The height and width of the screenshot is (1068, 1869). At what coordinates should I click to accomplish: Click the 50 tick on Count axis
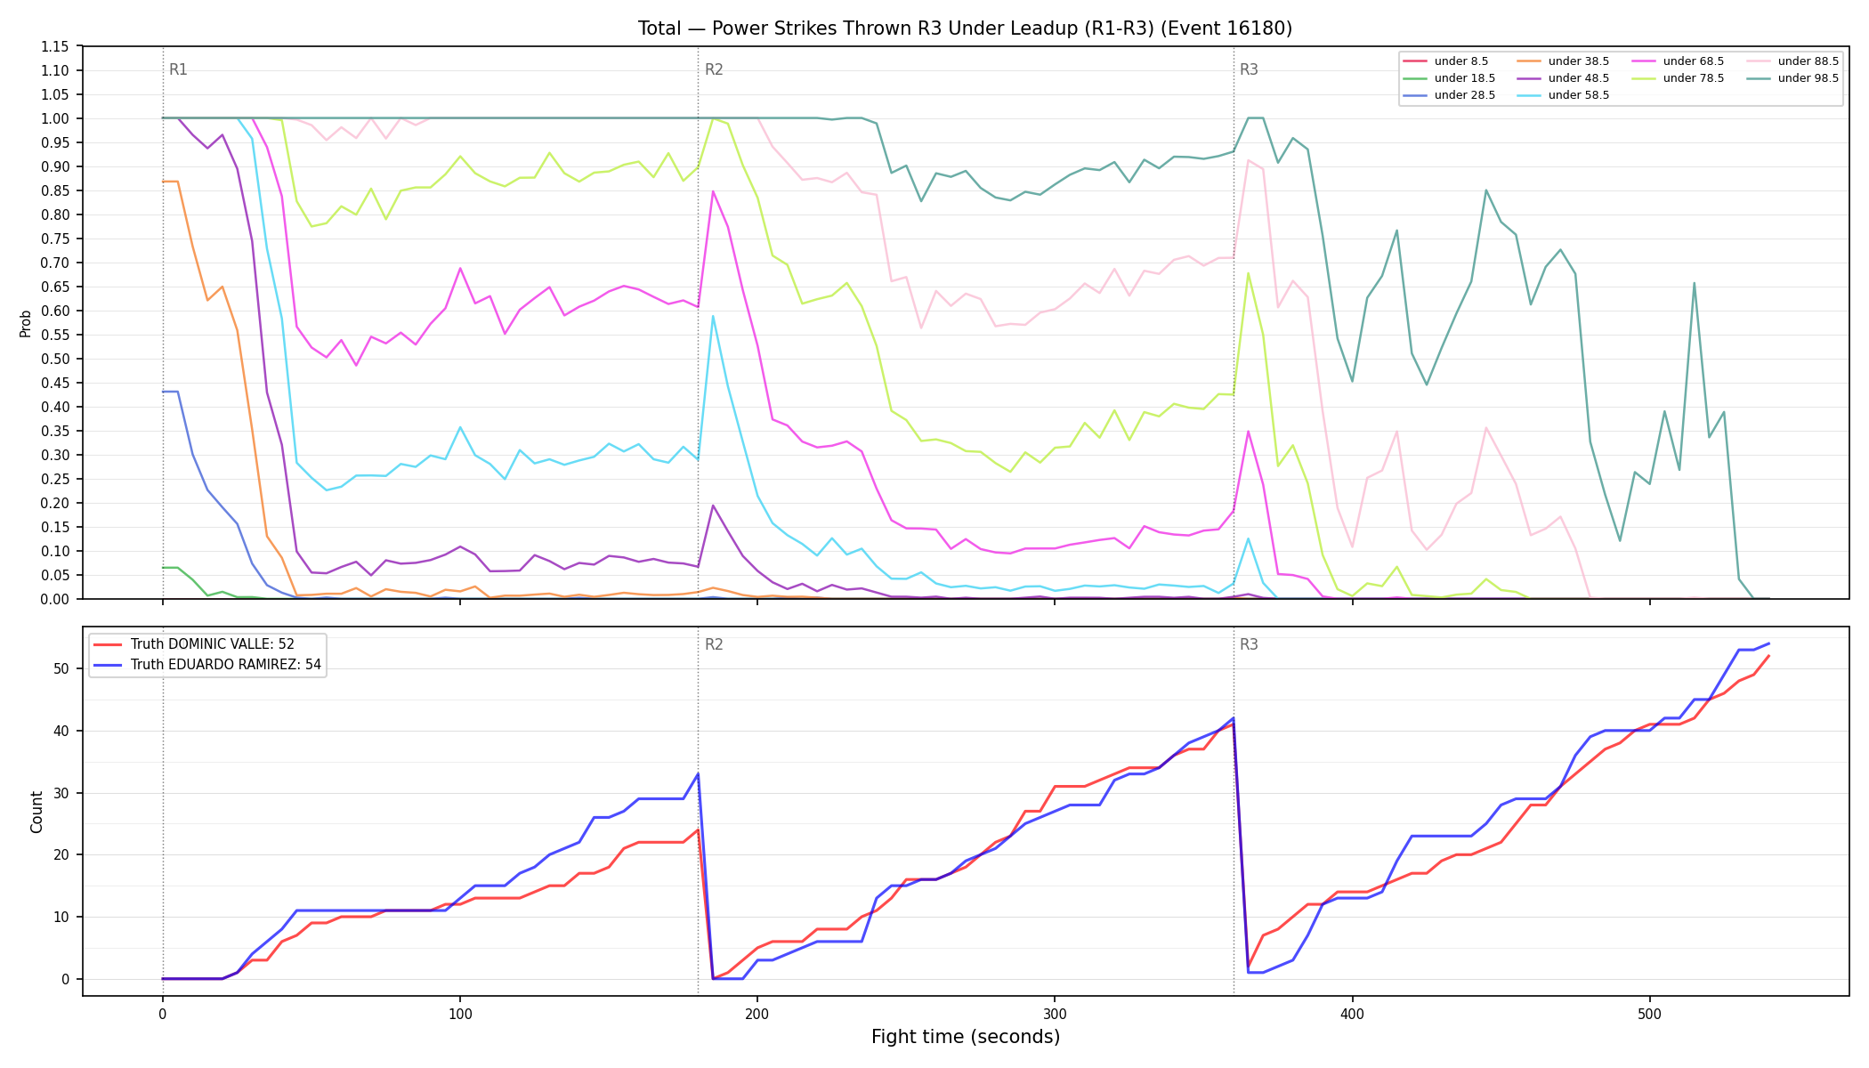(63, 668)
